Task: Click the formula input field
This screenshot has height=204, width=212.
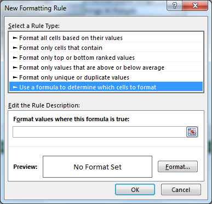Action: pyautogui.click(x=100, y=132)
